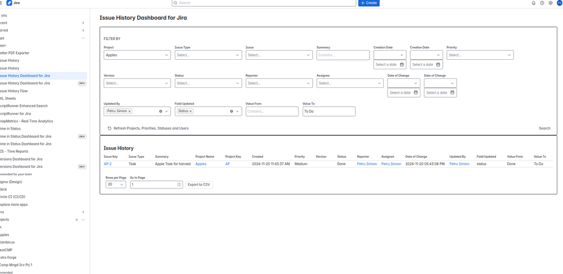The image size is (563, 274).
Task: Click the Go to Page stepper arrows
Action: (x=179, y=184)
